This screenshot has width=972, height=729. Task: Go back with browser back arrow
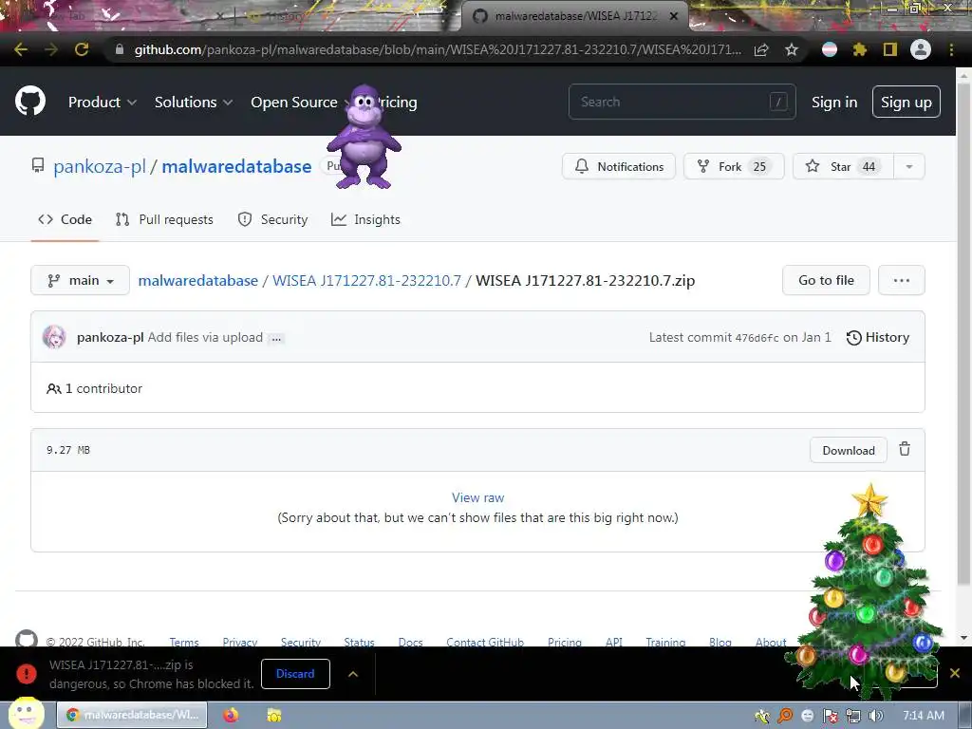21,49
